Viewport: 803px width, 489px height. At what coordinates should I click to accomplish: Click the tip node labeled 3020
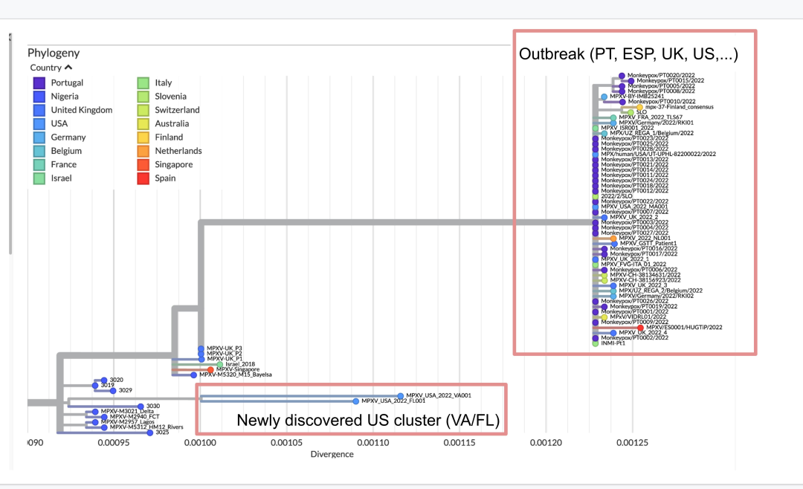(104, 380)
